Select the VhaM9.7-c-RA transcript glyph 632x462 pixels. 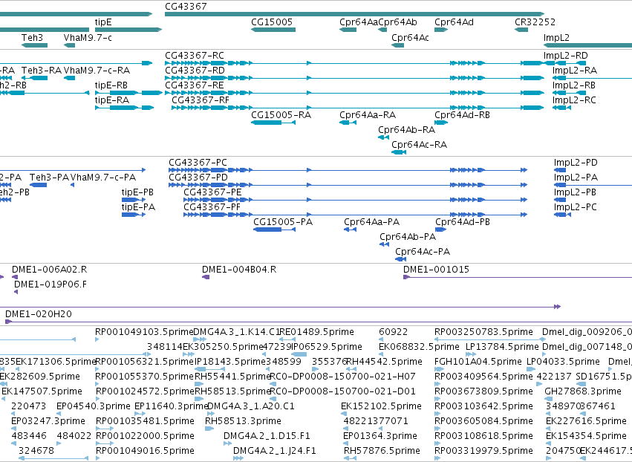69,78
